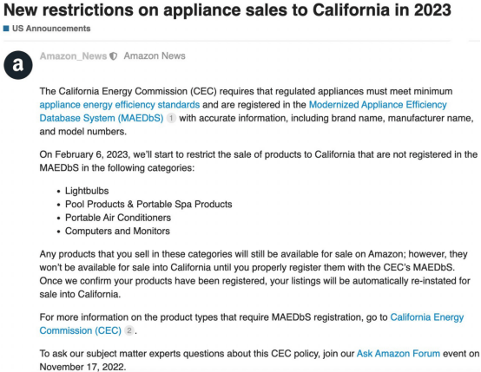Screen dimensions: 481x372
Task: Click the Amazon News user title text
Action: pyautogui.click(x=155, y=56)
